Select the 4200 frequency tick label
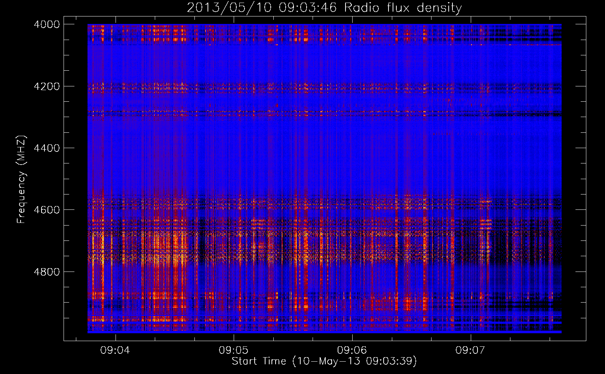The width and height of the screenshot is (605, 374). point(47,86)
